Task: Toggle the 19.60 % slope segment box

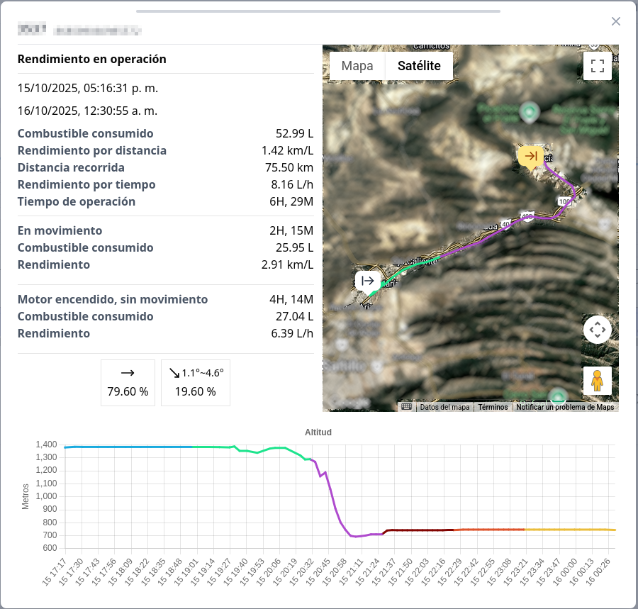Action: [x=196, y=383]
